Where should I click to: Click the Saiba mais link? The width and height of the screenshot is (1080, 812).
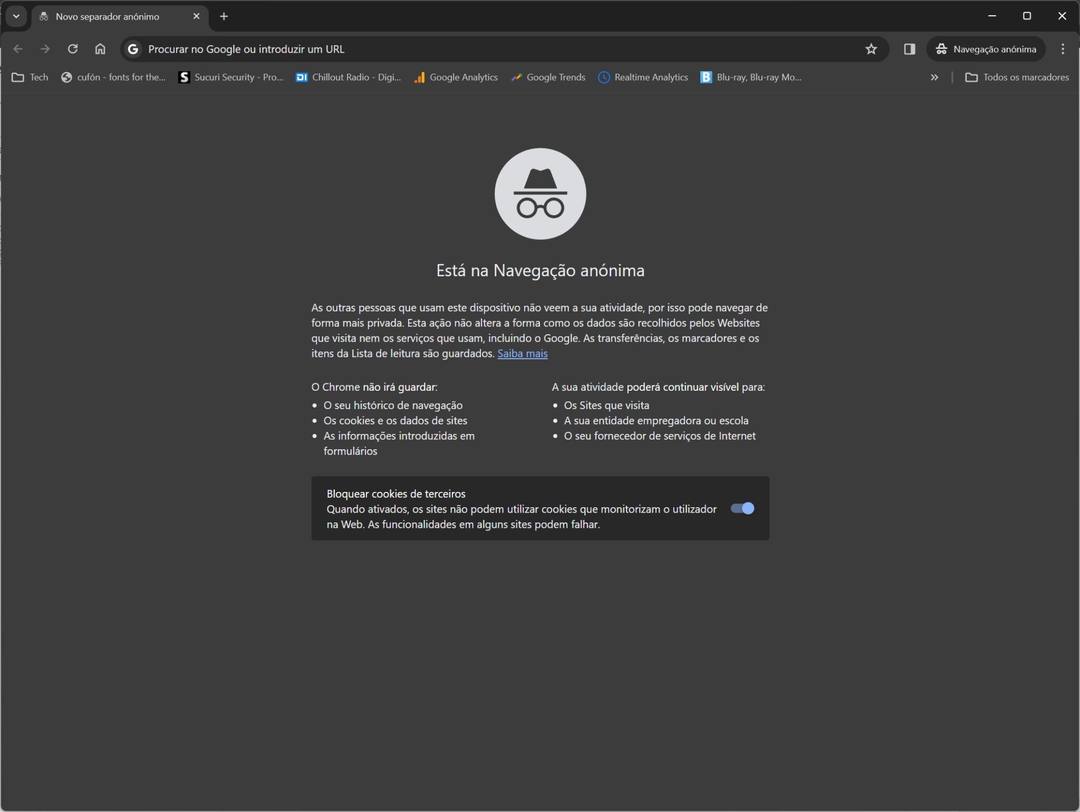522,353
